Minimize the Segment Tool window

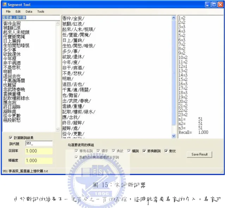point(207,5)
